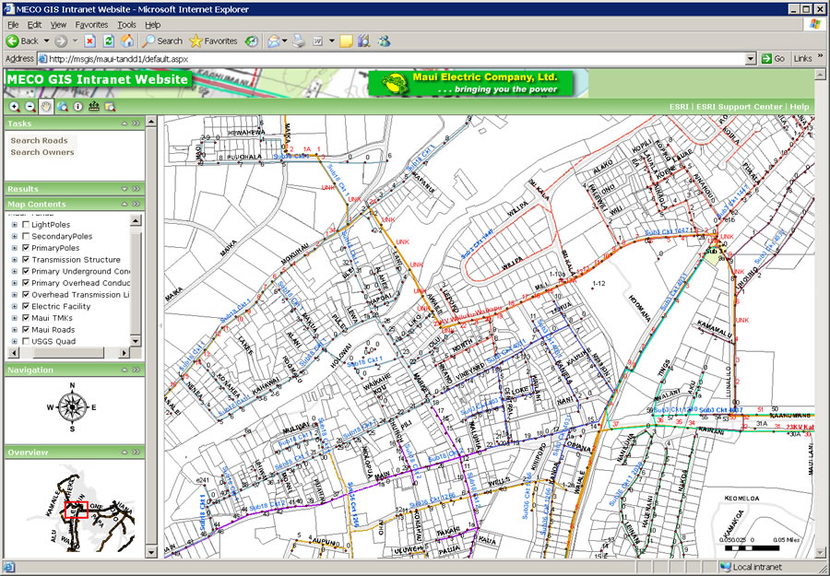Collapse the Tasks panel with its triangle
This screenshot has height=576, width=830.
click(125, 123)
